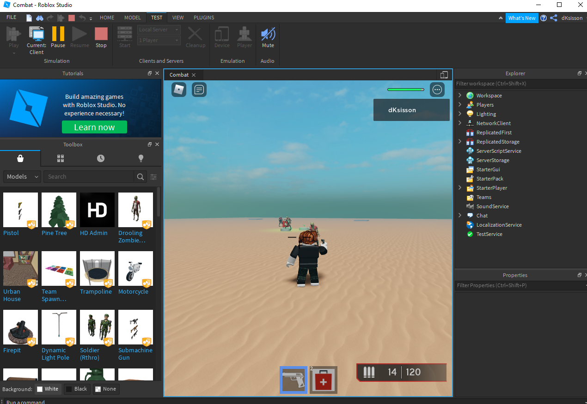Viewport: 587px width, 404px height.
Task: Switch to the MODEL ribbon tab
Action: click(x=133, y=18)
